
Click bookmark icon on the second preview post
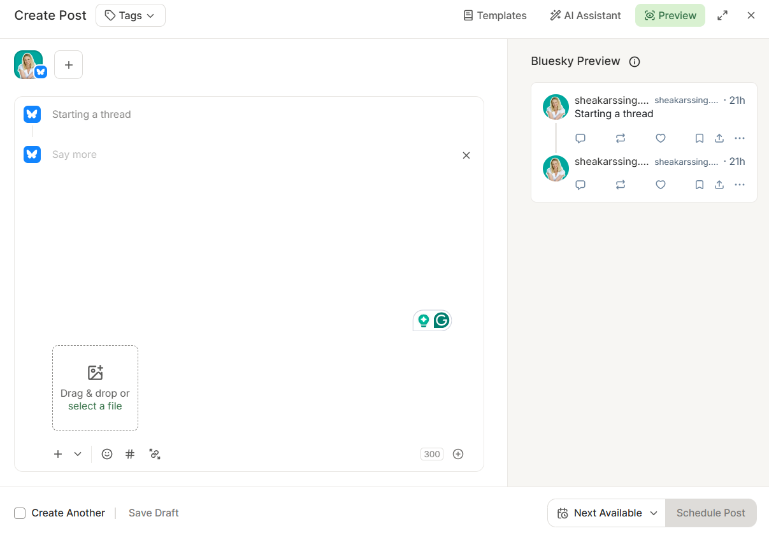[x=700, y=185]
